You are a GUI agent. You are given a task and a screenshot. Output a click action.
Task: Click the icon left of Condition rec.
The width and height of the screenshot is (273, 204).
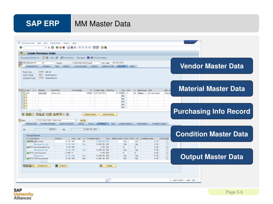[33, 166]
